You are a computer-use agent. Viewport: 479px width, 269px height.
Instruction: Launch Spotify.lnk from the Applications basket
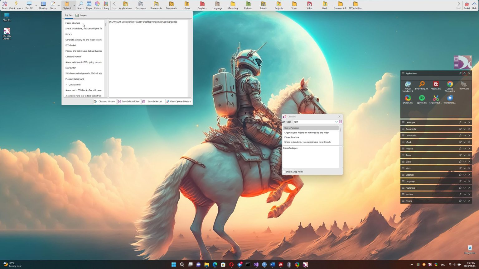click(422, 99)
